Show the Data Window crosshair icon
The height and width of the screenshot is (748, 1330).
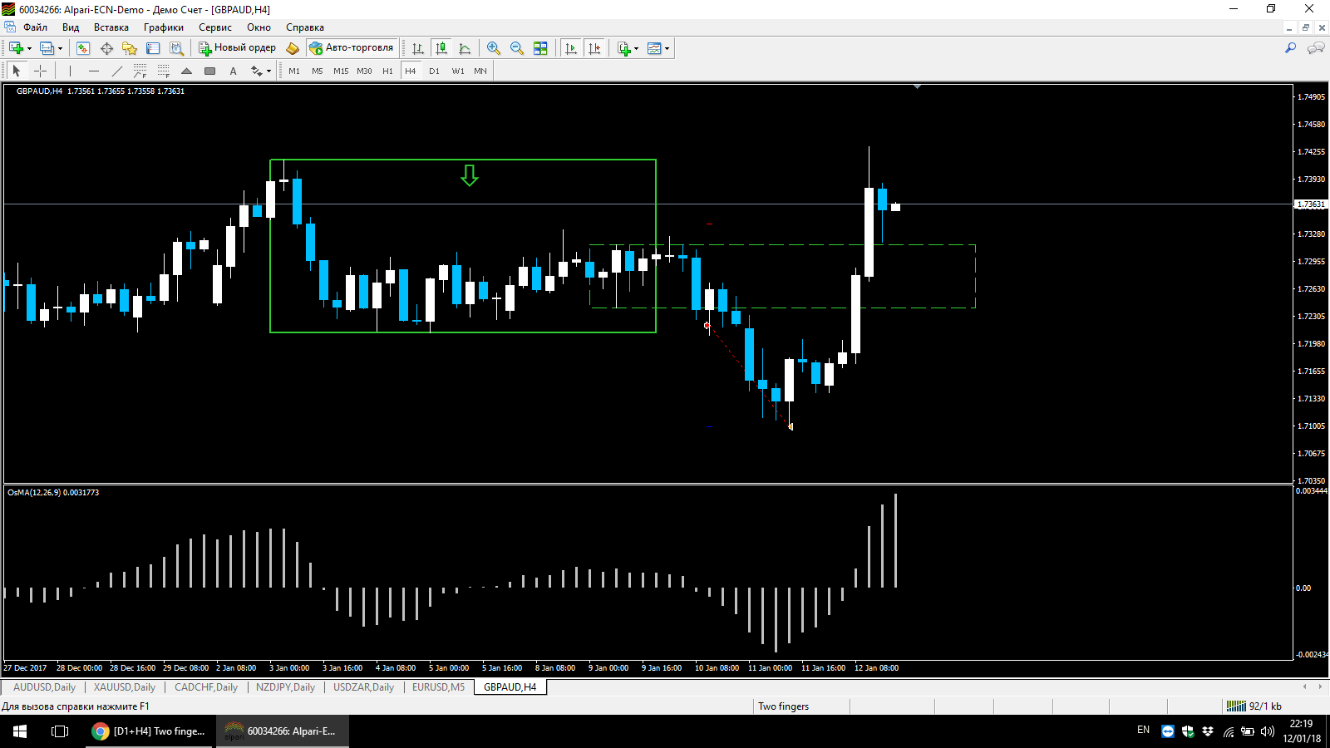[106, 48]
